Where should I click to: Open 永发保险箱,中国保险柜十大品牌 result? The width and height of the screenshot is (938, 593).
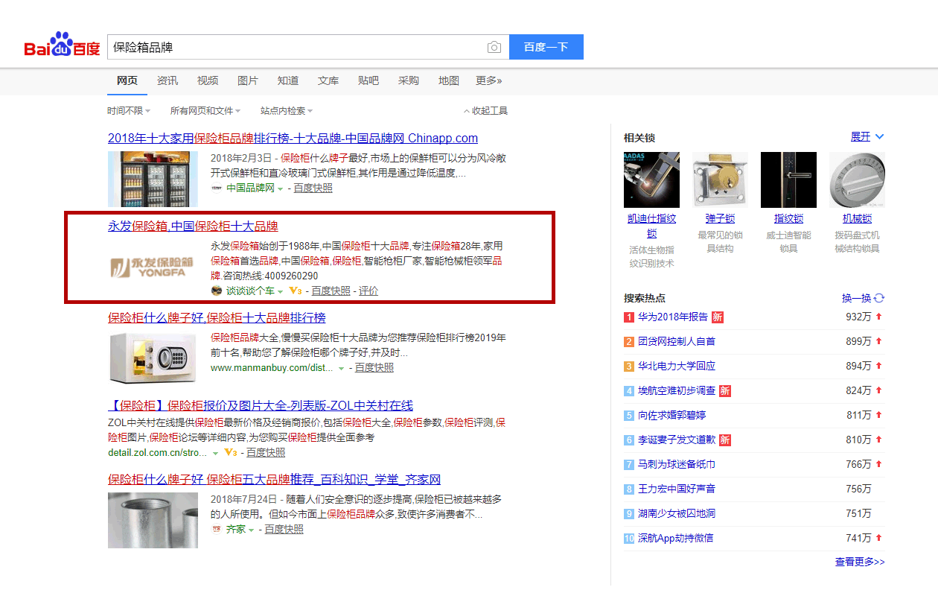click(193, 226)
